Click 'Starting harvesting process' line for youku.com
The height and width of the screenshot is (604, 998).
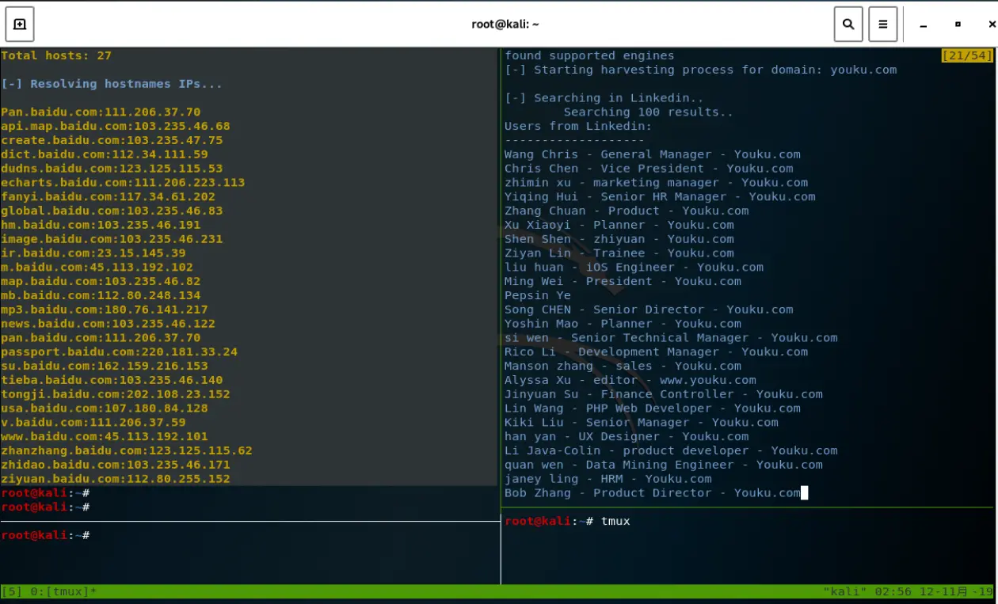[701, 70]
